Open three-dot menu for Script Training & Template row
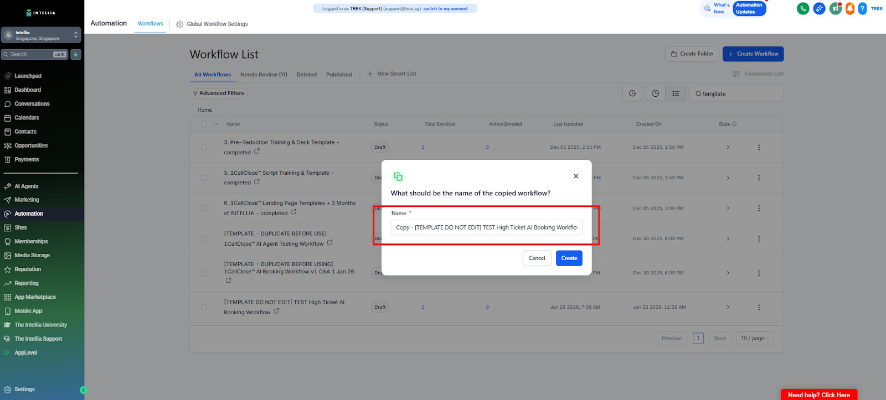 [x=759, y=178]
